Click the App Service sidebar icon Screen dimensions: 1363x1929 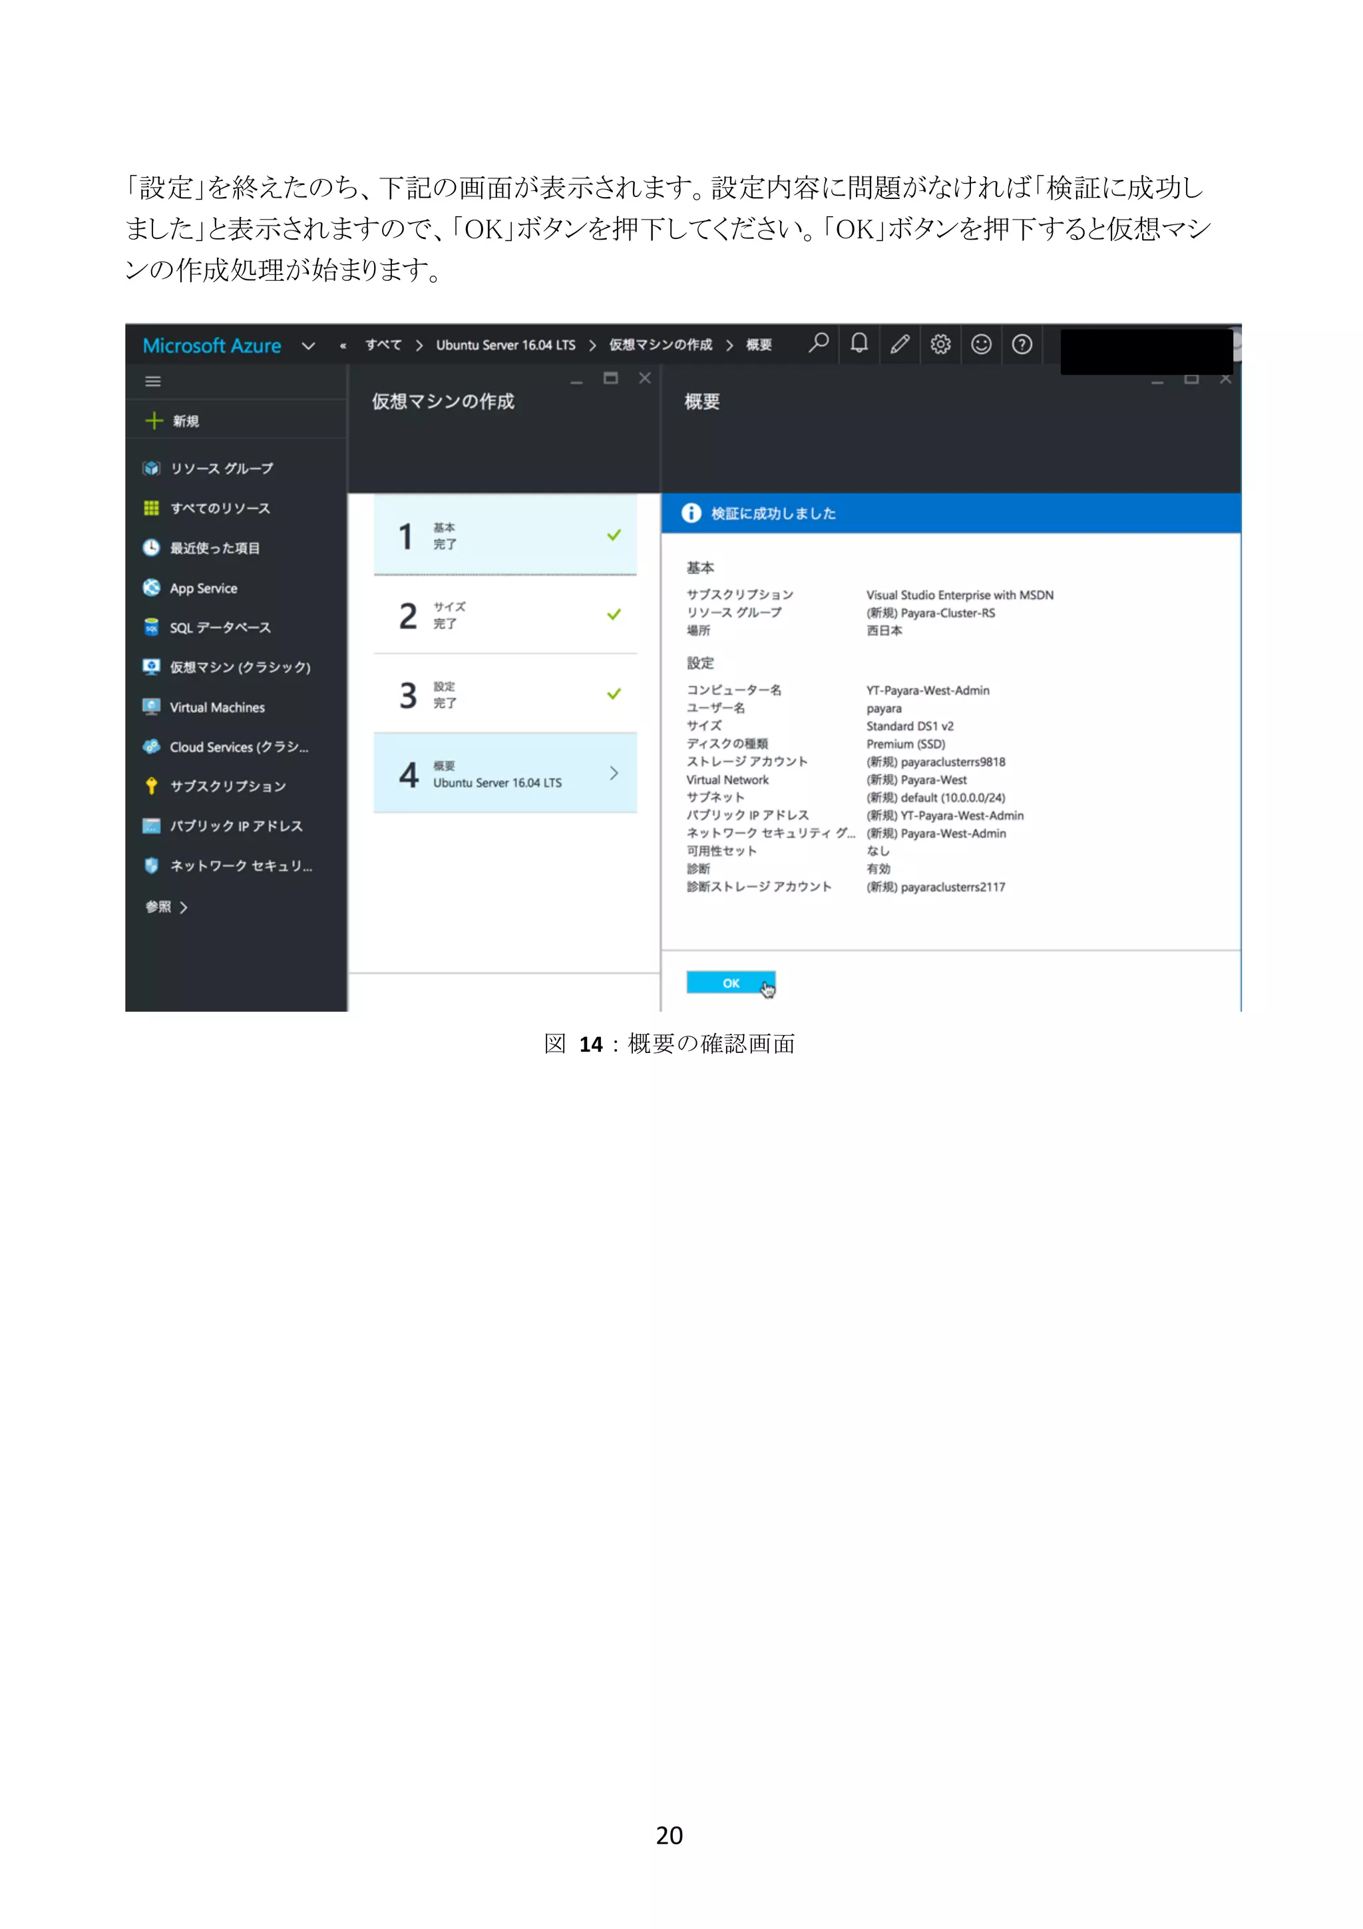[x=151, y=588]
